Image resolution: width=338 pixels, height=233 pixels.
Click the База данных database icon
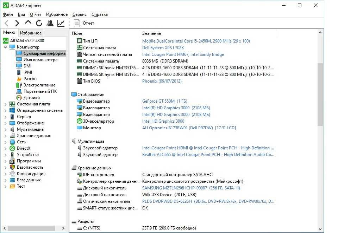point(12,180)
